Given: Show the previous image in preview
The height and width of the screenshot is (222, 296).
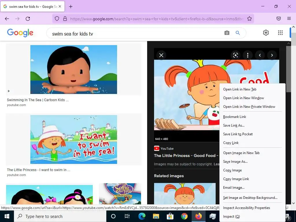Looking at the screenshot, I should click(x=260, y=55).
